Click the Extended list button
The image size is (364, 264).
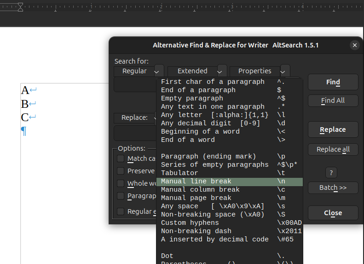click(x=192, y=71)
